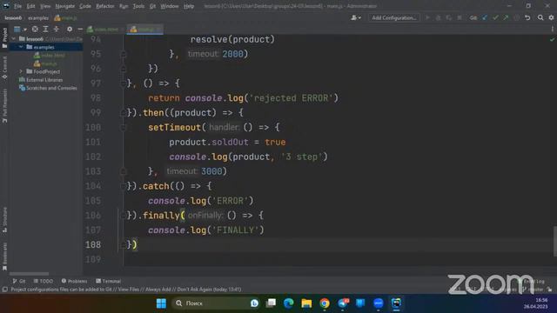Open the Run menu
The width and height of the screenshot is (557, 313).
click(x=124, y=6)
